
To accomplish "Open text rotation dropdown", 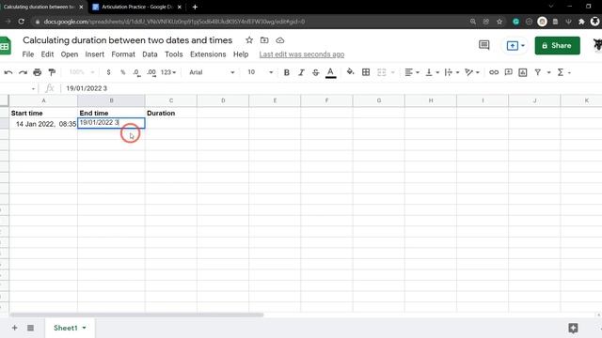I will click(x=472, y=72).
